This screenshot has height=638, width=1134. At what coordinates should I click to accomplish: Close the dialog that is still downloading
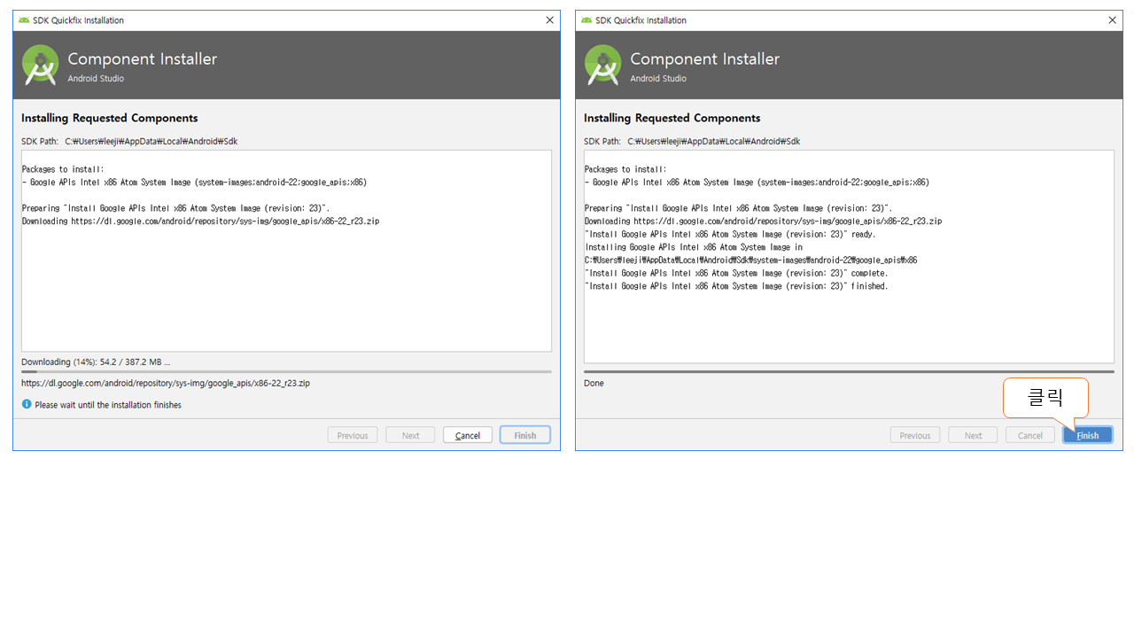pyautogui.click(x=549, y=20)
